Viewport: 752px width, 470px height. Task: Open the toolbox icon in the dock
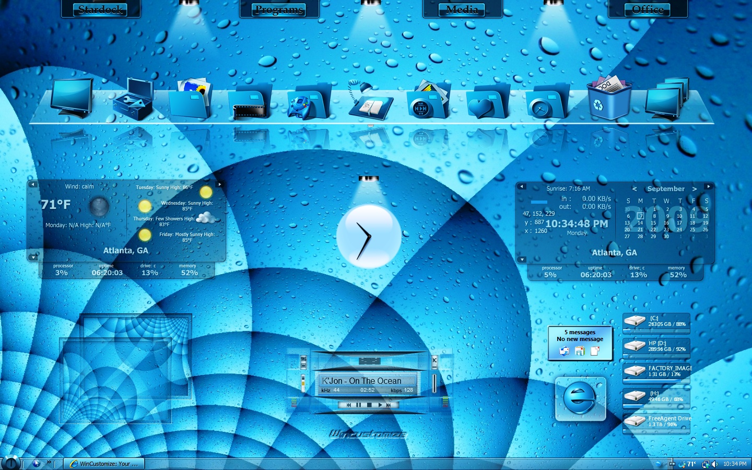pos(134,99)
